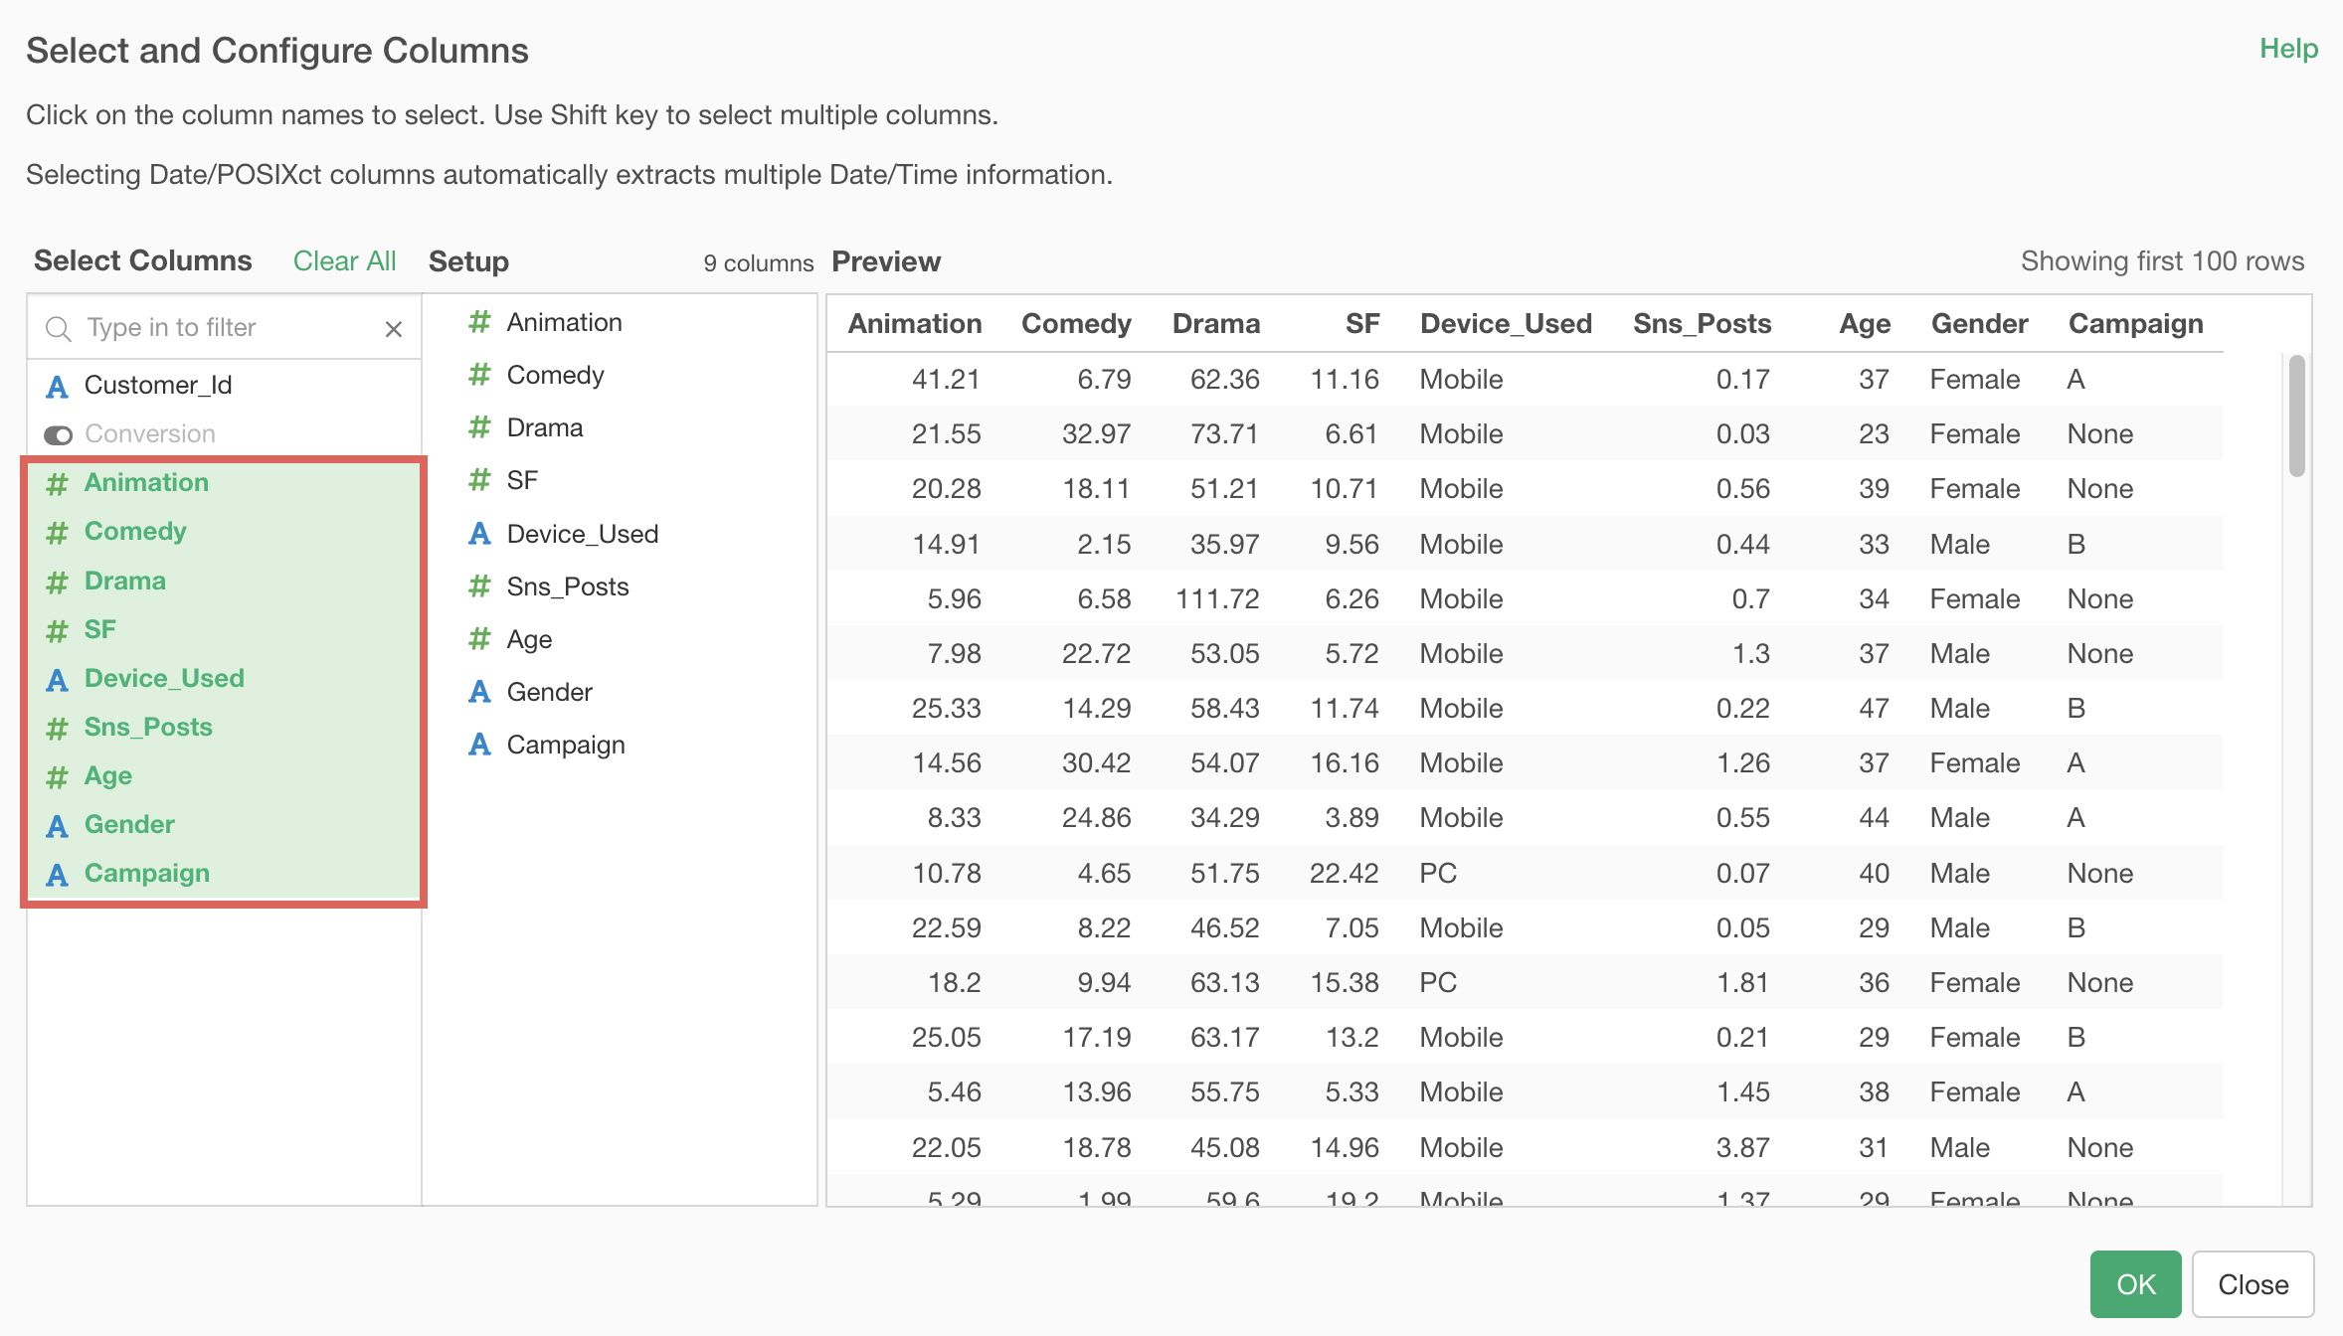Deselect the Sns_Posts column in Select Columns

[148, 727]
